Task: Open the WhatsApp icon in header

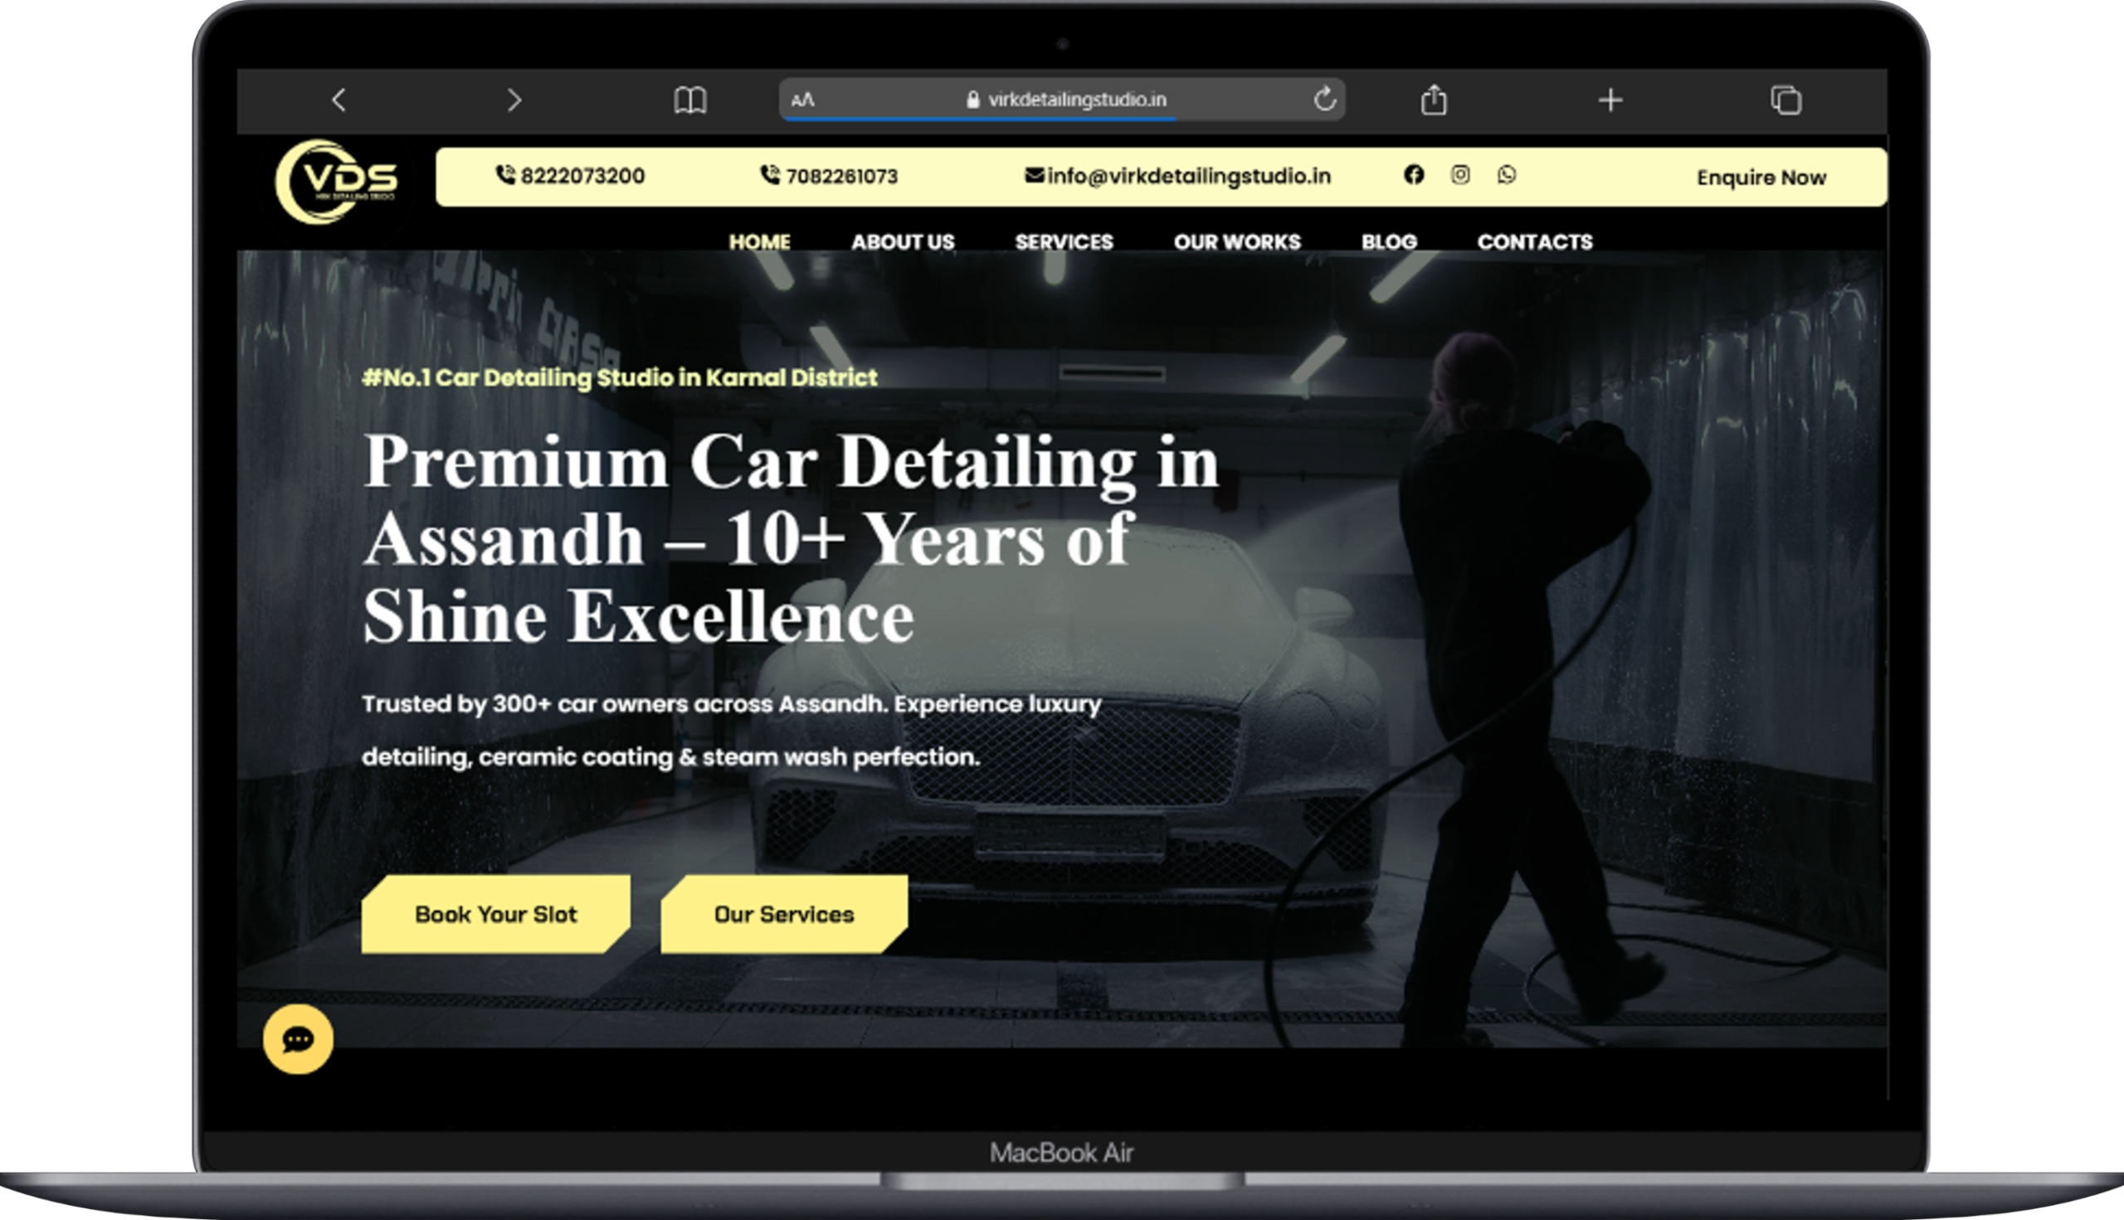Action: (1506, 174)
